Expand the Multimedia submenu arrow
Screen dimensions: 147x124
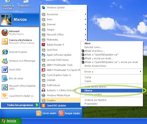click(x=86, y=40)
